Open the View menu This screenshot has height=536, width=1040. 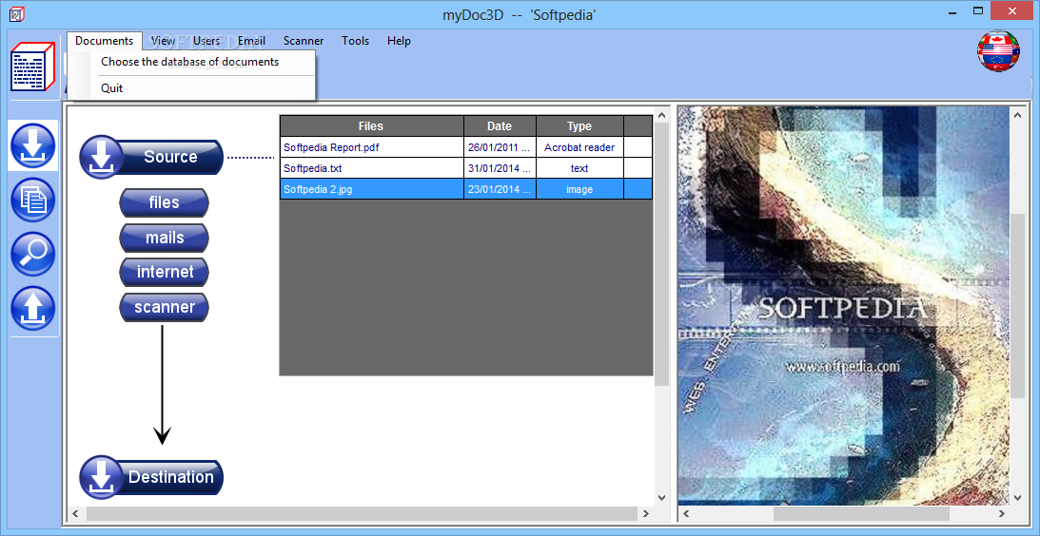(x=163, y=41)
